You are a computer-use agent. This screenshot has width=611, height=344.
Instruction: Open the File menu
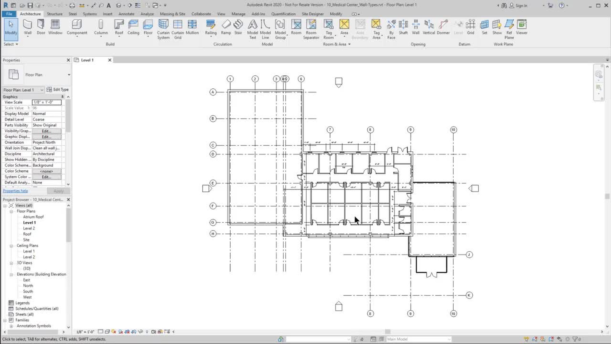click(x=9, y=14)
